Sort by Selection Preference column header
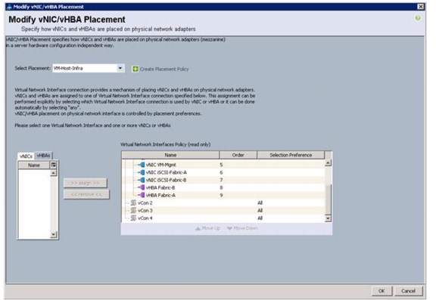 pyautogui.click(x=291, y=155)
